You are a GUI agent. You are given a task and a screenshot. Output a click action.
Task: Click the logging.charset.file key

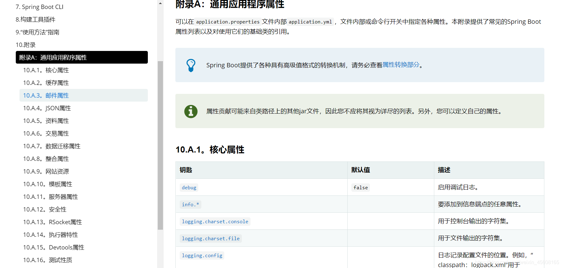pyautogui.click(x=211, y=238)
